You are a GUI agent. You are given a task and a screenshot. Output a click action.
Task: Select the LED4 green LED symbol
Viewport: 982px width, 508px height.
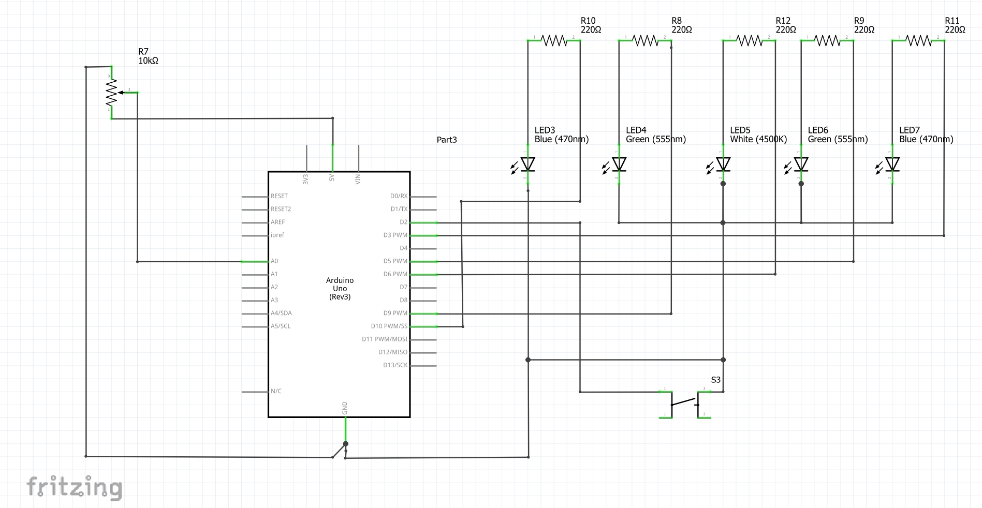pos(615,165)
